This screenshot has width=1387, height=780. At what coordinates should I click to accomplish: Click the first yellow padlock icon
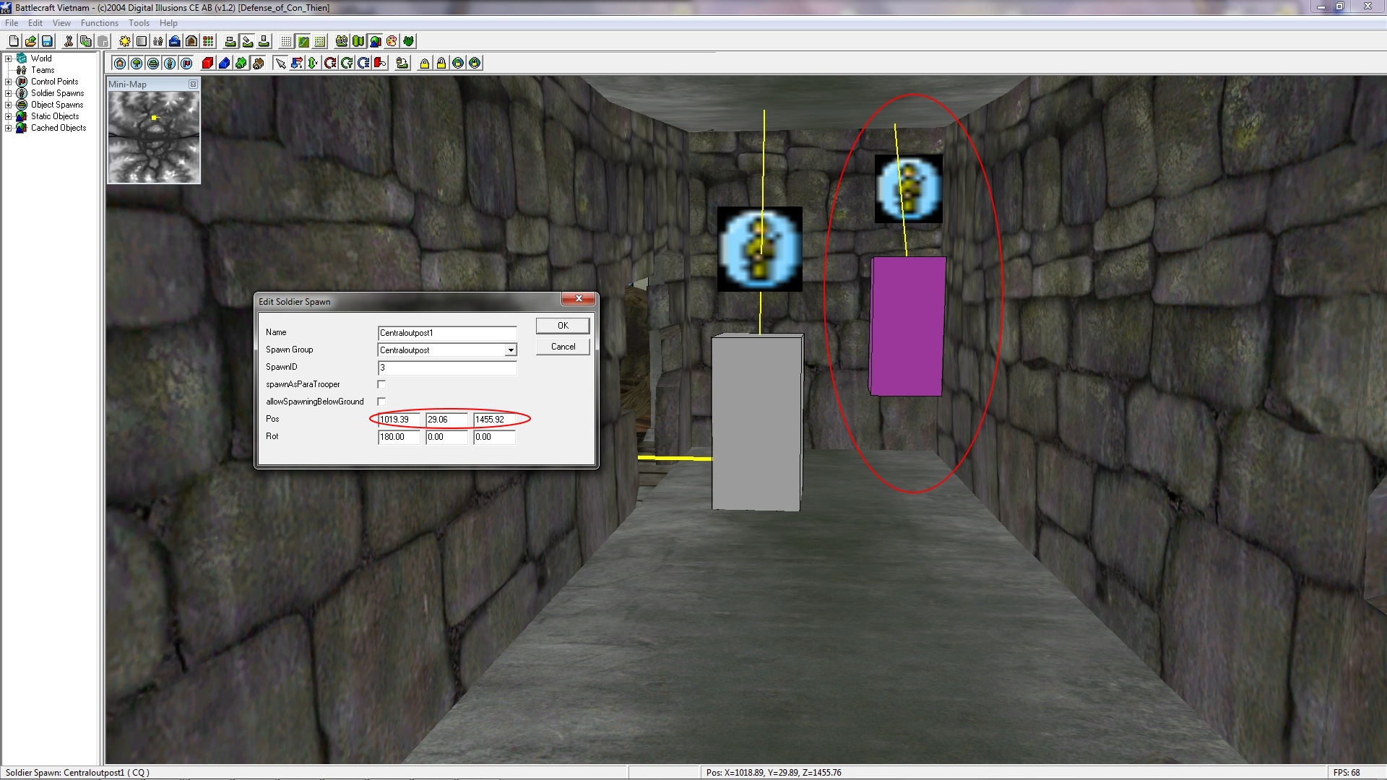[x=425, y=64]
